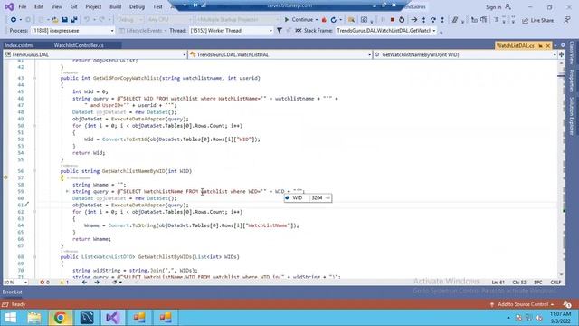
Task: Click the Restart application circular icon
Action: pyautogui.click(x=334, y=20)
